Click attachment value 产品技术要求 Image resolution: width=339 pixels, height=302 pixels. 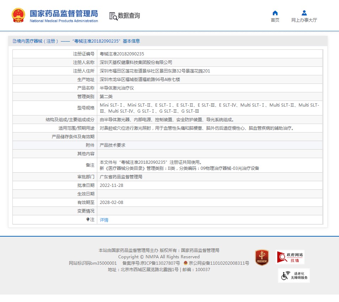tap(113, 145)
